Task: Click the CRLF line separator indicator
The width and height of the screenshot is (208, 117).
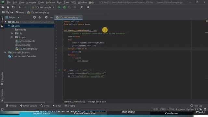Action: click(x=163, y=109)
